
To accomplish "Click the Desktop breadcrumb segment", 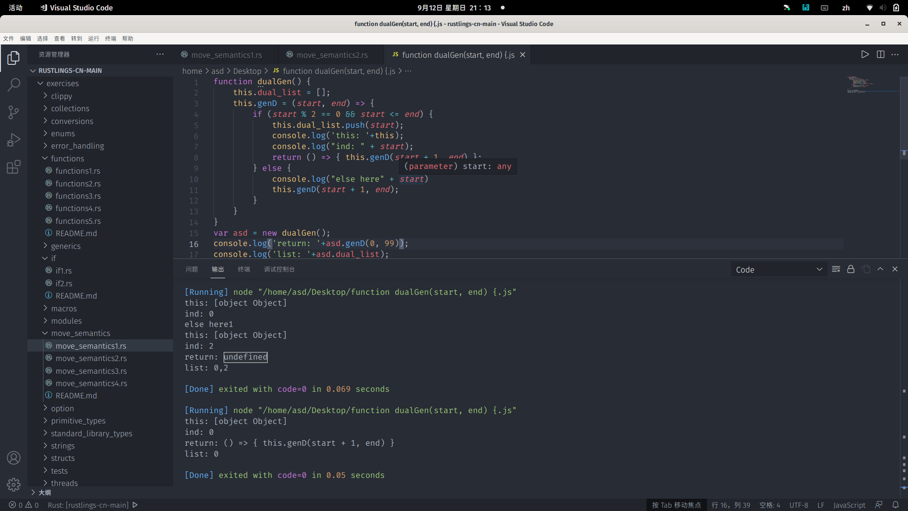I will tap(247, 71).
